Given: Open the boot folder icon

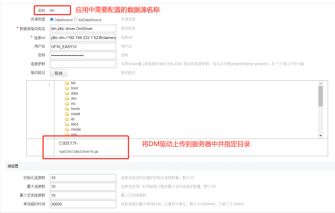Looking at the screenshot, I should (67, 88).
